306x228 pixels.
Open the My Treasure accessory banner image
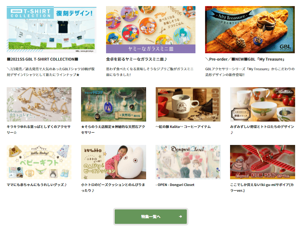pos(250,30)
